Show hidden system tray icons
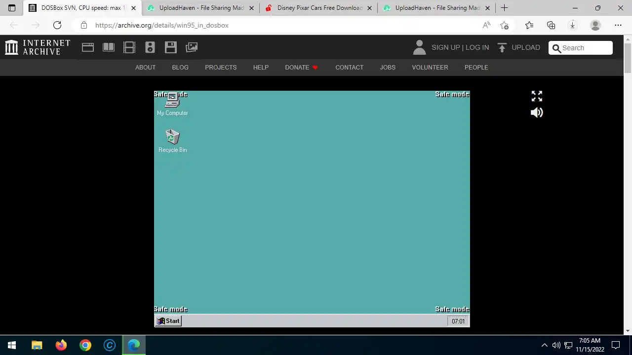The image size is (632, 355). click(x=545, y=345)
